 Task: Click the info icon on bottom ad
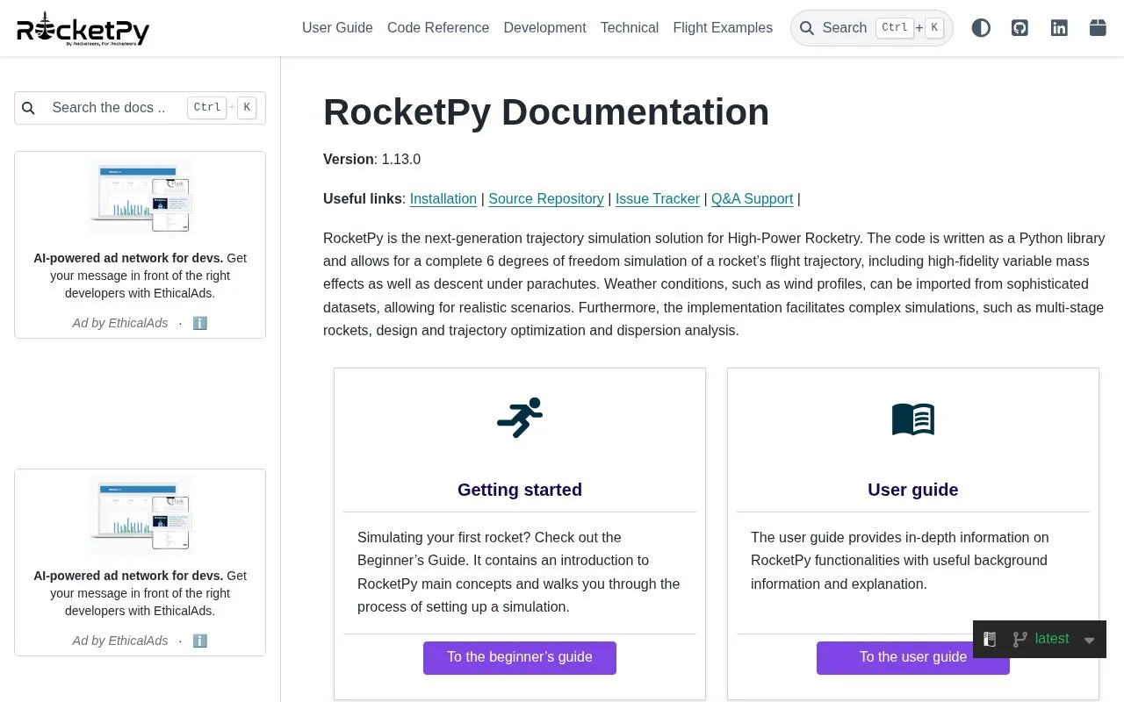click(199, 641)
